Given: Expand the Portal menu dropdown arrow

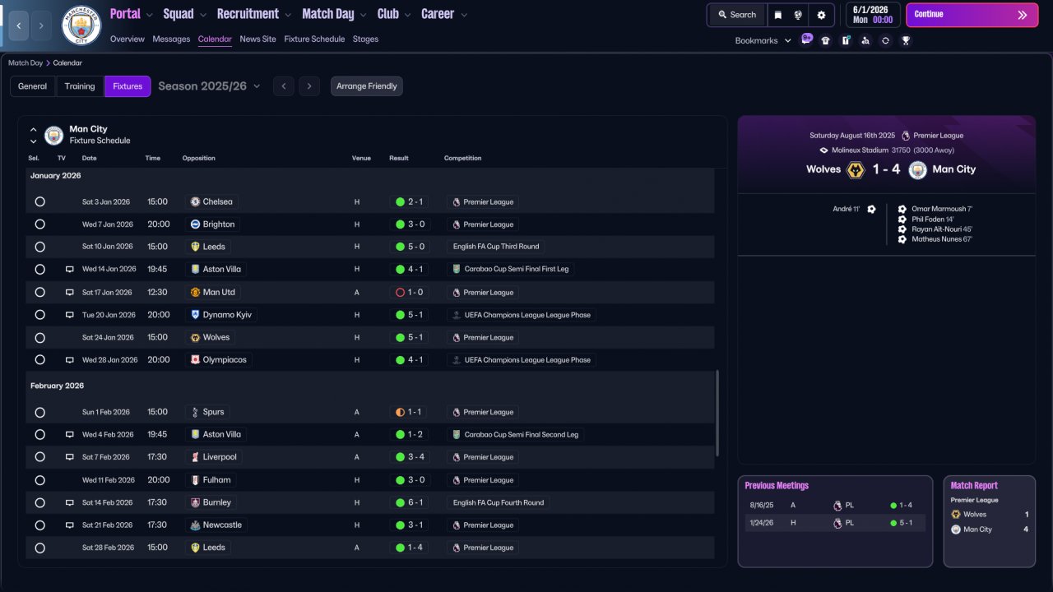Looking at the screenshot, I should (x=149, y=15).
